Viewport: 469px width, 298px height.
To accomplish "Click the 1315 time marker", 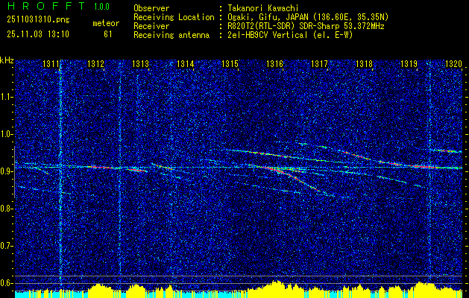I will coord(230,64).
